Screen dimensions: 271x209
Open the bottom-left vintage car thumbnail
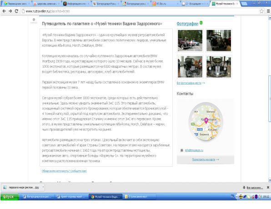click(x=190, y=67)
